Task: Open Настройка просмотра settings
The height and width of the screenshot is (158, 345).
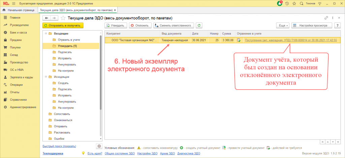Action: pyautogui.click(x=312, y=25)
